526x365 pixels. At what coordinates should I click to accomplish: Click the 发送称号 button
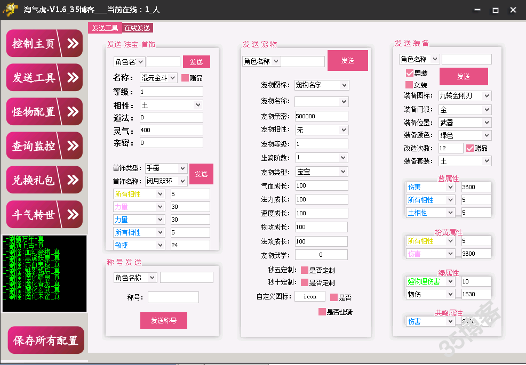tap(164, 320)
